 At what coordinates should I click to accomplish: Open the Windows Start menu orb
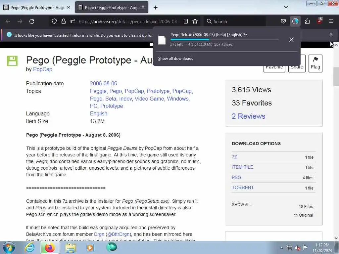9,247
